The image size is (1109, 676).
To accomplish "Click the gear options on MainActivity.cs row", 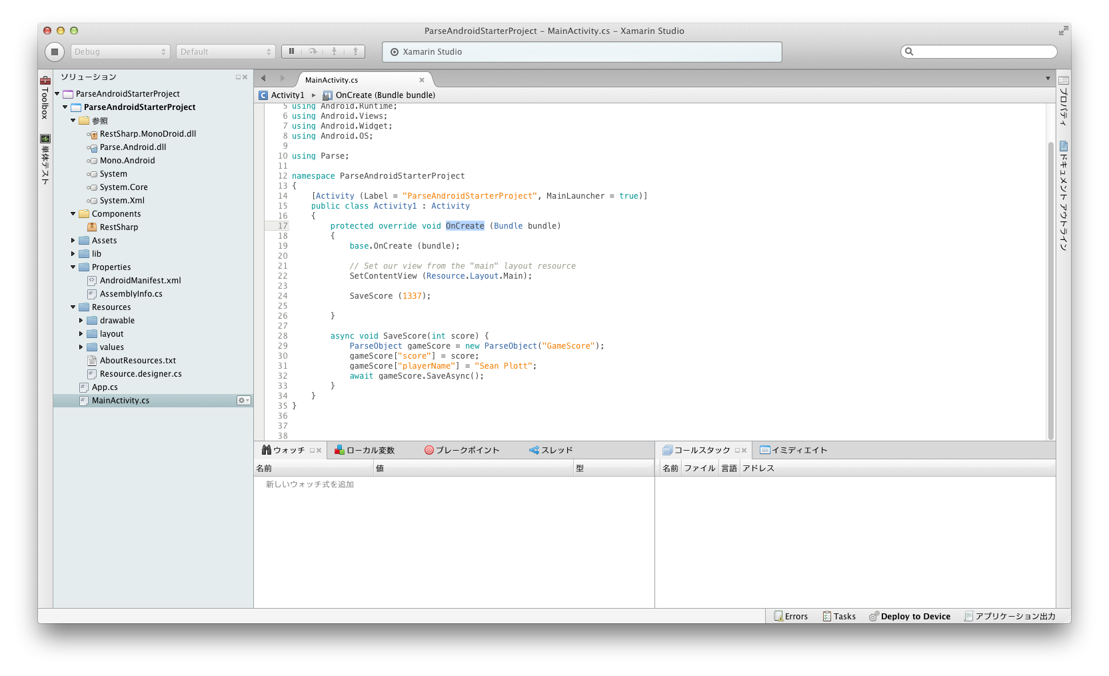I will [x=243, y=401].
